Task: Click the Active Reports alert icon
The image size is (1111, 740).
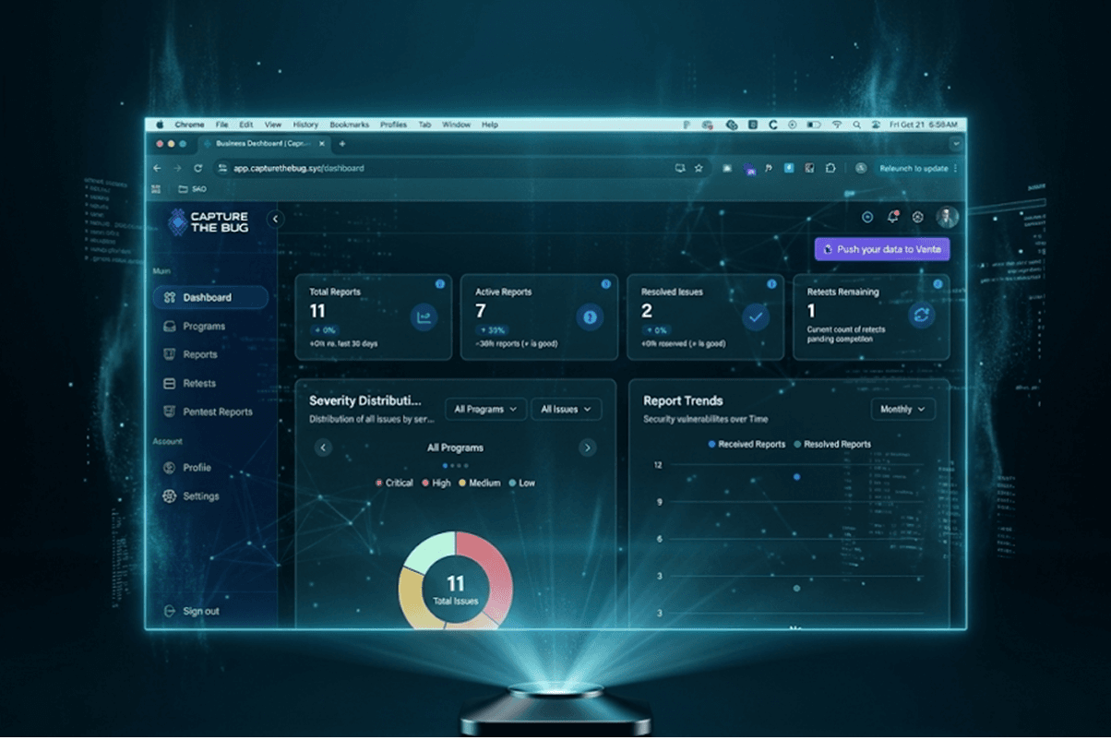Action: point(590,317)
